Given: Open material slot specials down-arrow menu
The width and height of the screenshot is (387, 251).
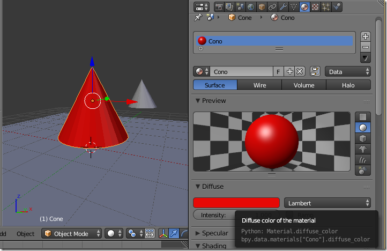Looking at the screenshot, I should [x=365, y=58].
